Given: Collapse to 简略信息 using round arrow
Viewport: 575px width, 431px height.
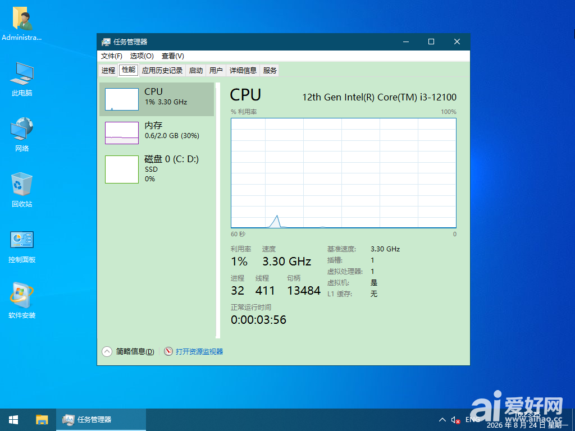Looking at the screenshot, I should (107, 352).
